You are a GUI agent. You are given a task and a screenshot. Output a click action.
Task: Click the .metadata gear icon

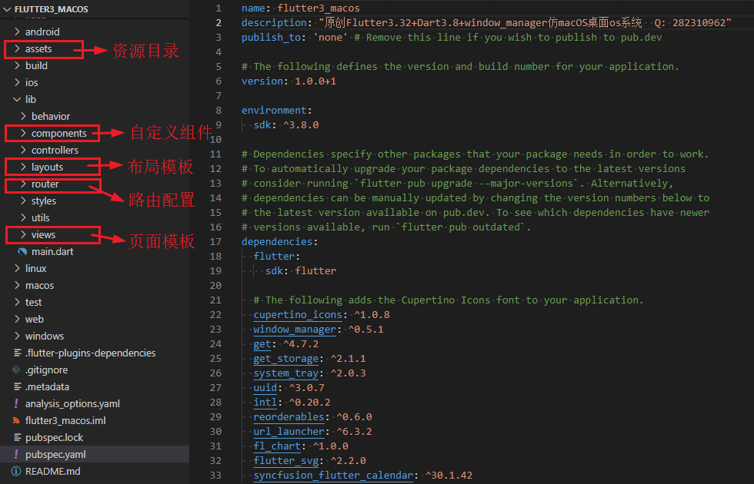point(16,386)
